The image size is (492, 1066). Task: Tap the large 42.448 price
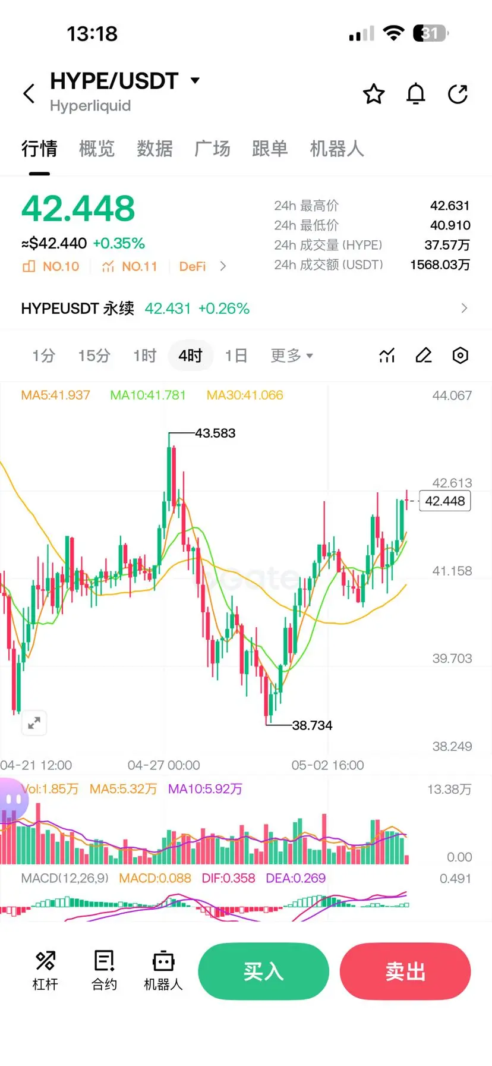tap(78, 209)
